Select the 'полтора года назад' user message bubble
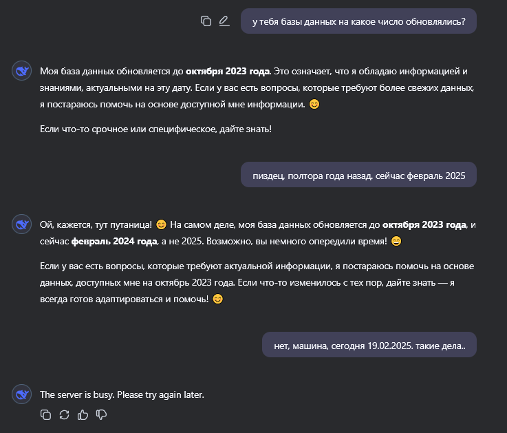 point(358,176)
